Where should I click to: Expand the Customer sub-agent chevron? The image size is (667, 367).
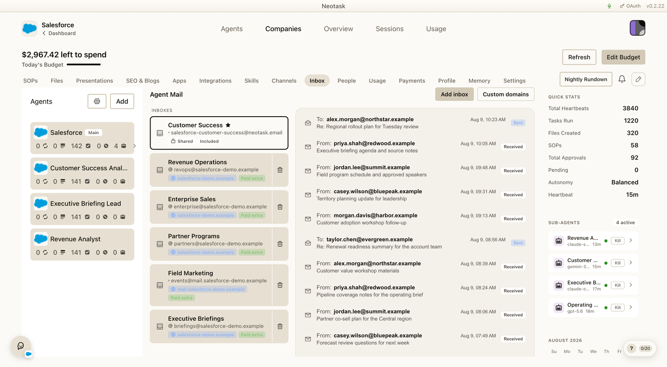click(x=631, y=262)
